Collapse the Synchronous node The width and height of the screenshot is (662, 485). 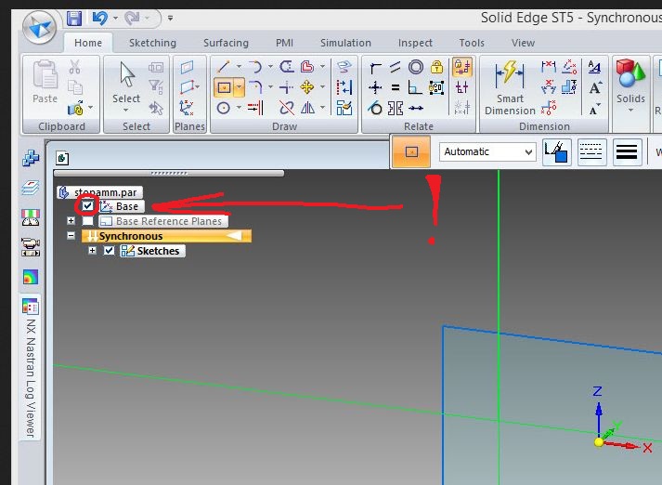(x=71, y=235)
